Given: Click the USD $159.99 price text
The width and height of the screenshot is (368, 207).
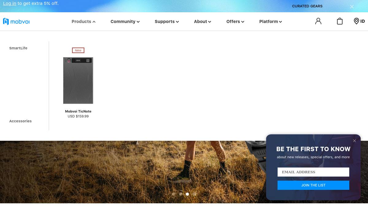Looking at the screenshot, I should coord(78,116).
